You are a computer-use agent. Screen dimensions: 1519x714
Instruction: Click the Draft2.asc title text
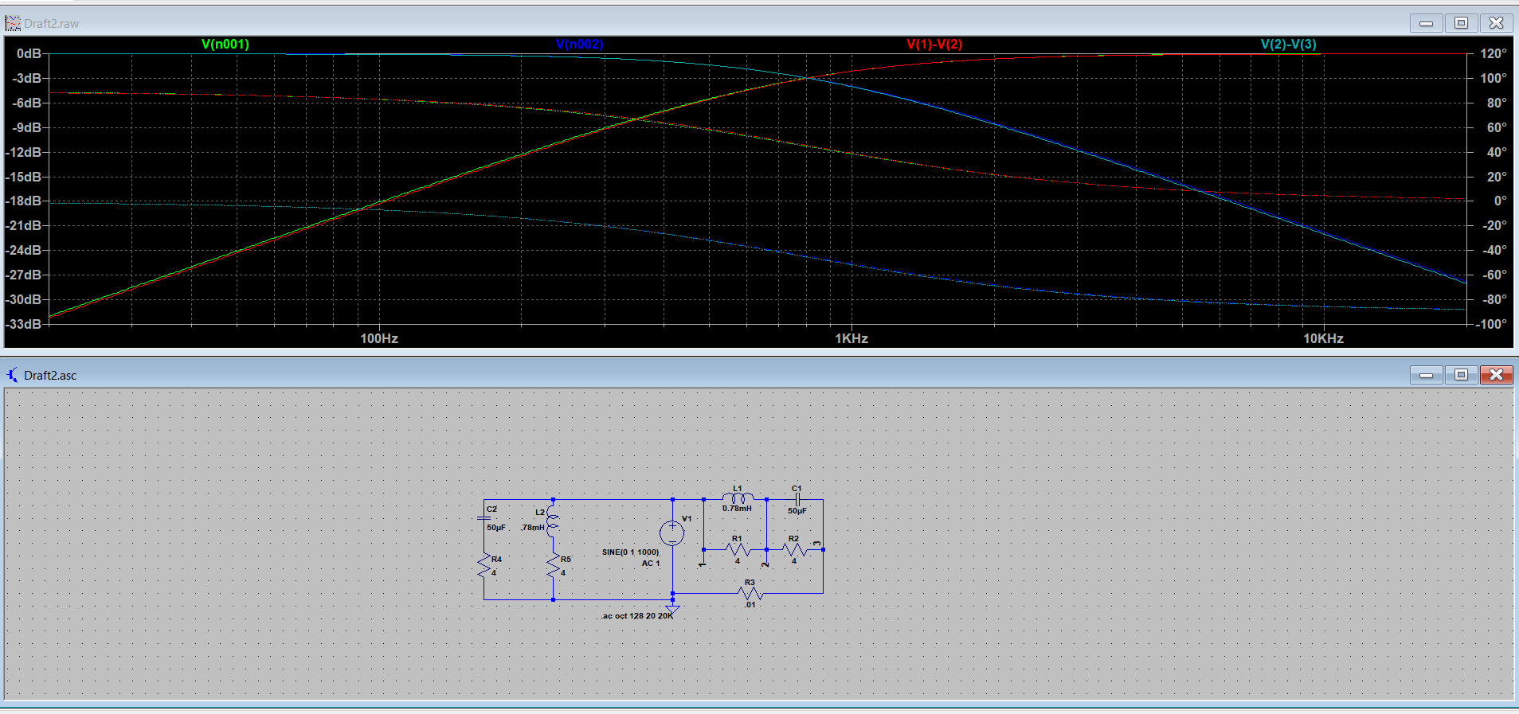[50, 375]
